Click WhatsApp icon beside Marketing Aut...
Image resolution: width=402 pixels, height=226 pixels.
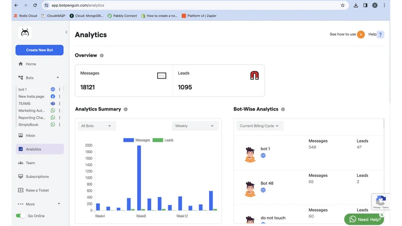[53, 110]
